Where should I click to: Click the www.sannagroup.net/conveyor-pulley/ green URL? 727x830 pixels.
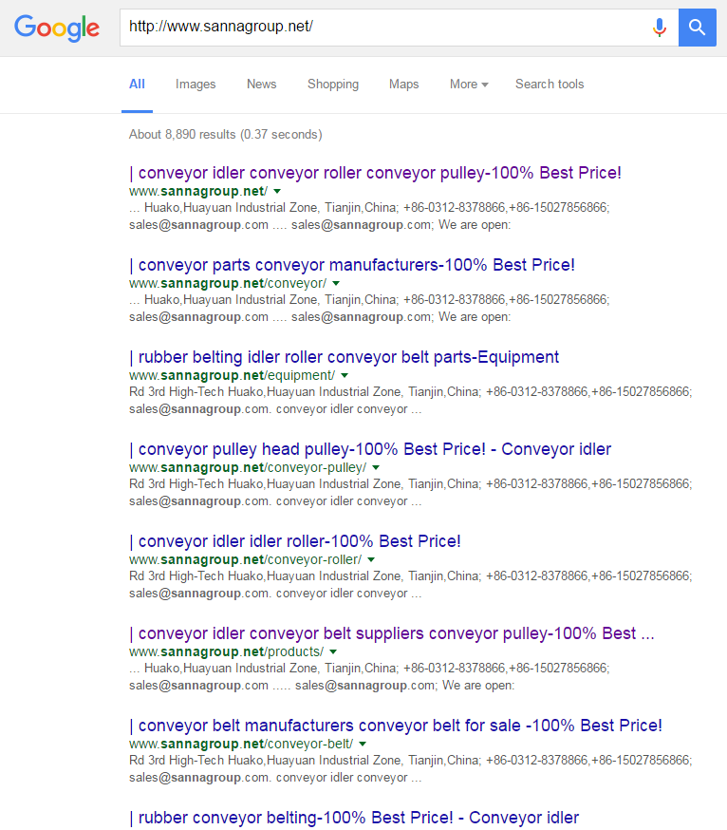point(248,467)
